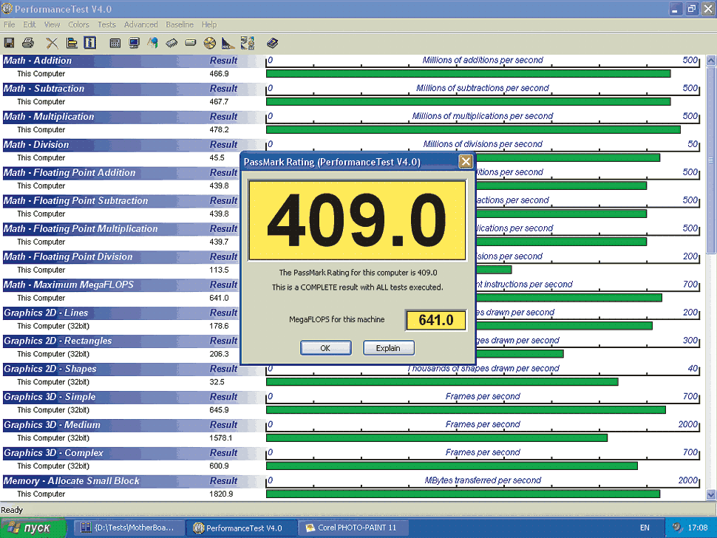
Task: Click the system tray icon near clock
Action: 677,528
